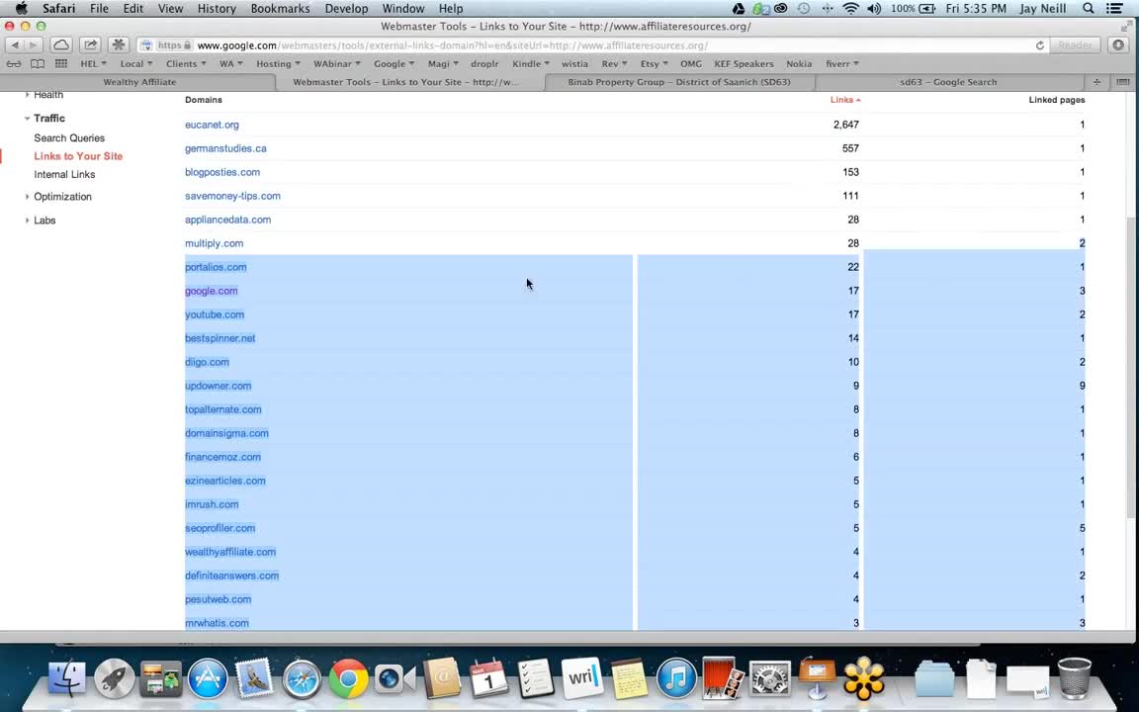The width and height of the screenshot is (1139, 712).
Task: Click the Share toolbar button
Action: pos(90,45)
